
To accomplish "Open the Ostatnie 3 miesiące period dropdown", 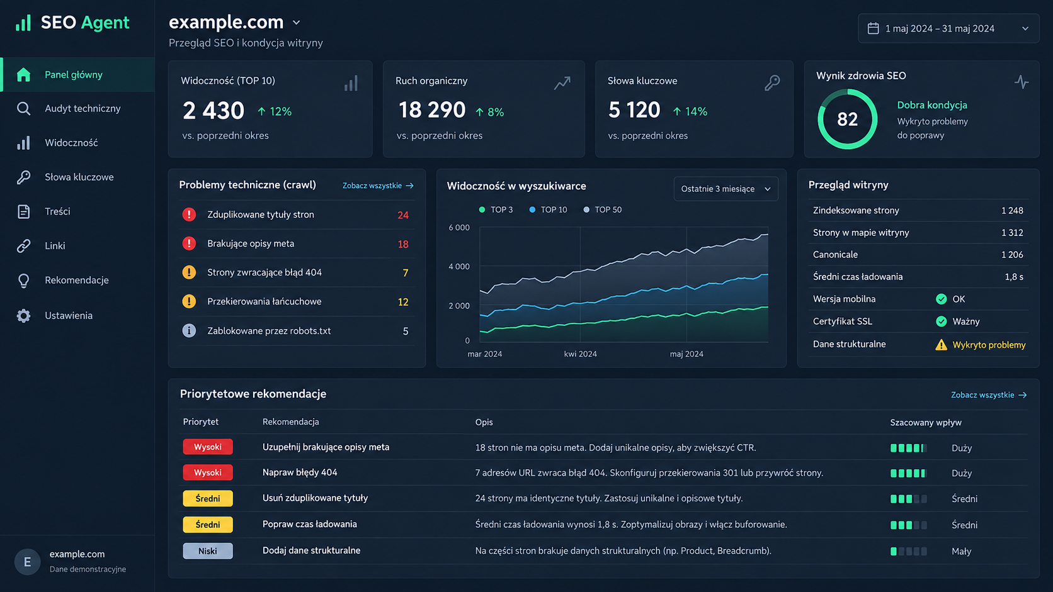I will [726, 189].
